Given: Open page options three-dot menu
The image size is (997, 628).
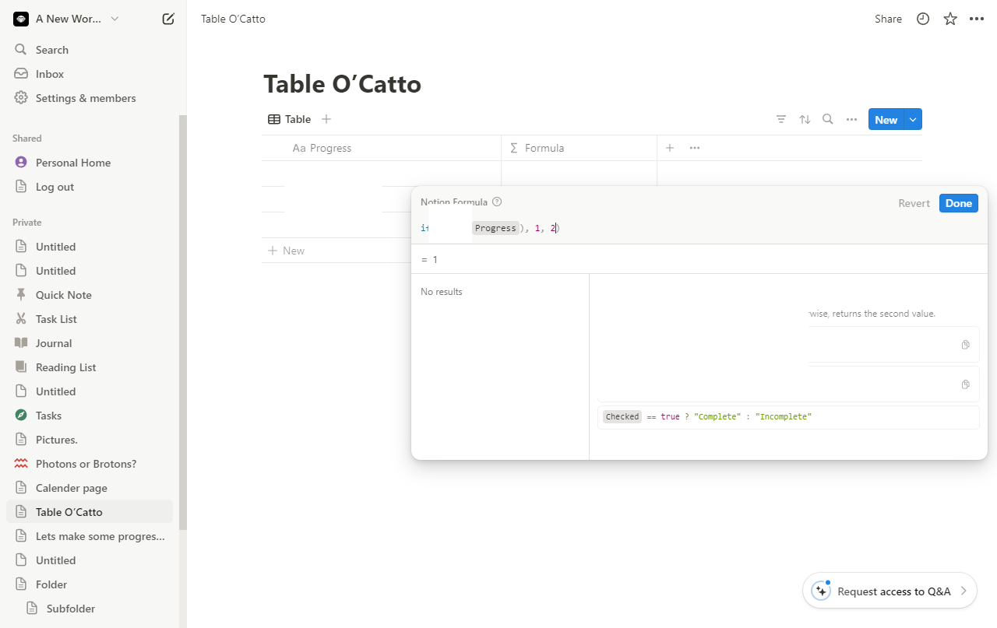Looking at the screenshot, I should (977, 19).
